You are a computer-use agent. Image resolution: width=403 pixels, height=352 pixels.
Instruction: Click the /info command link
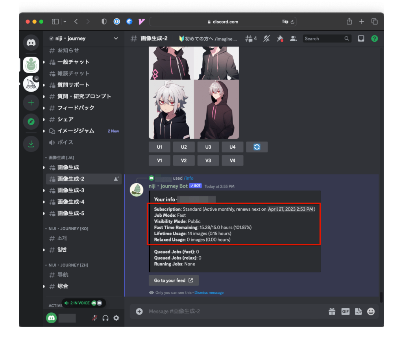click(x=189, y=178)
